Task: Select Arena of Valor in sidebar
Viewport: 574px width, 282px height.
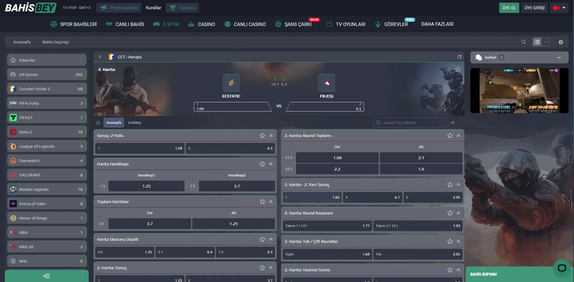Action: tap(47, 204)
